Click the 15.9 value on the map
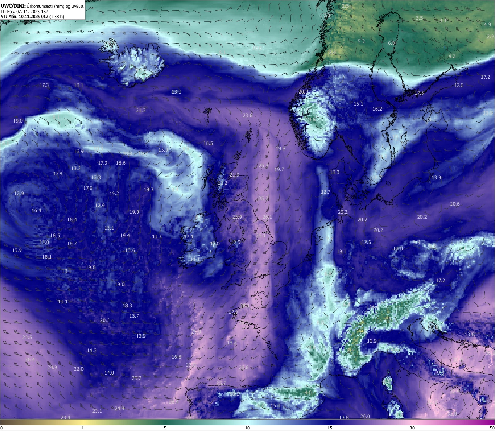The height and width of the screenshot is (431, 495). click(17, 250)
